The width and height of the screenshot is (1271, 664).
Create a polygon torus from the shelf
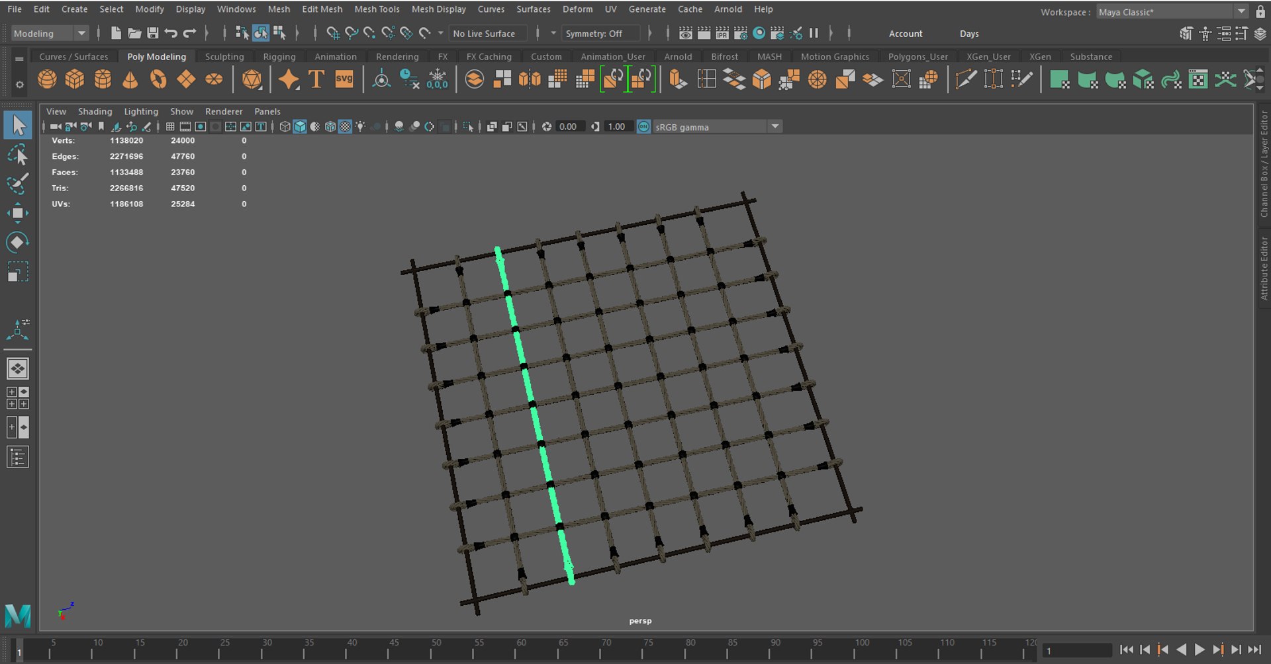click(x=158, y=79)
